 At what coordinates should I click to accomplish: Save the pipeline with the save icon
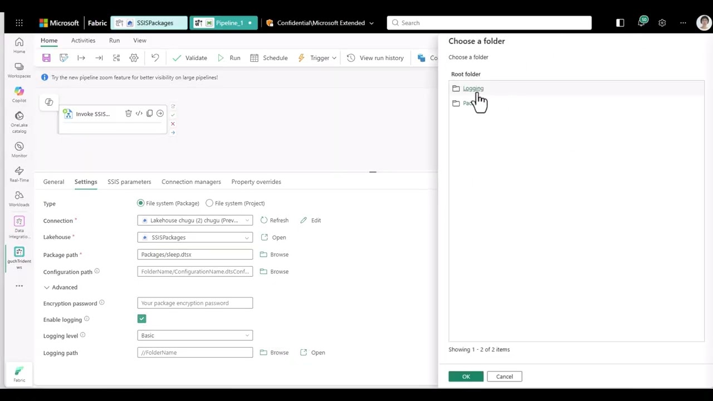click(x=46, y=58)
